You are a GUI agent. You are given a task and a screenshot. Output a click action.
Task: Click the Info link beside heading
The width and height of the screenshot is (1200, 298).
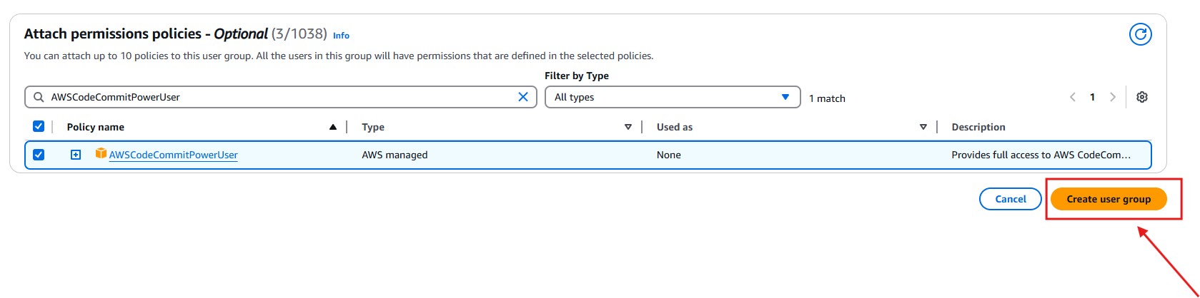(341, 36)
